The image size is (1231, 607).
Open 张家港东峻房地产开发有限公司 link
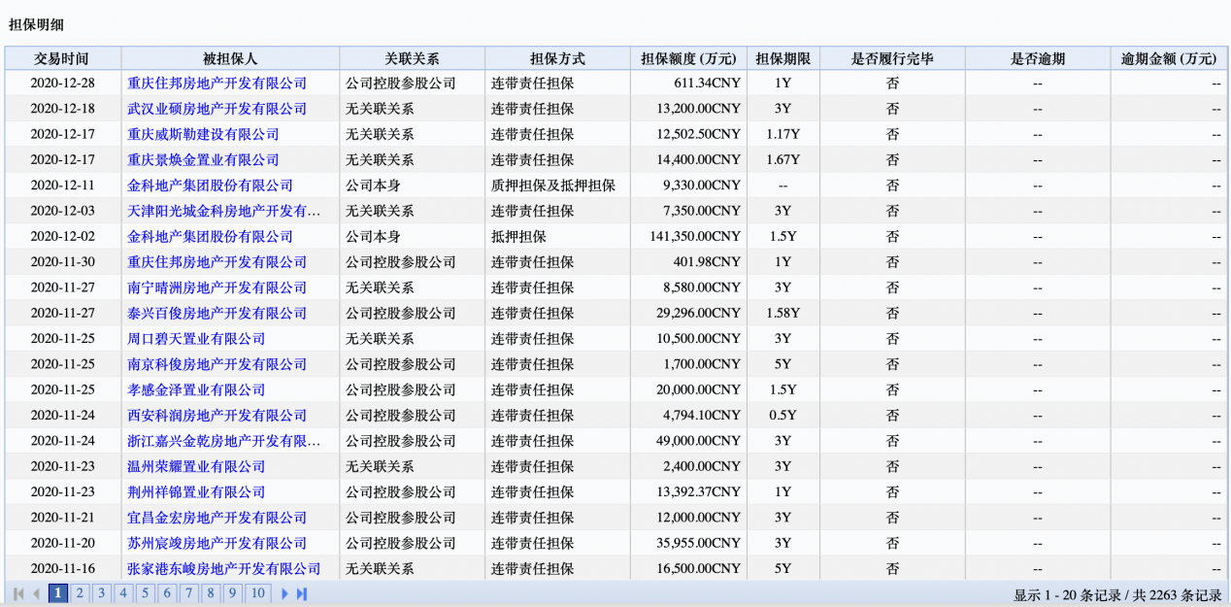pyautogui.click(x=224, y=569)
